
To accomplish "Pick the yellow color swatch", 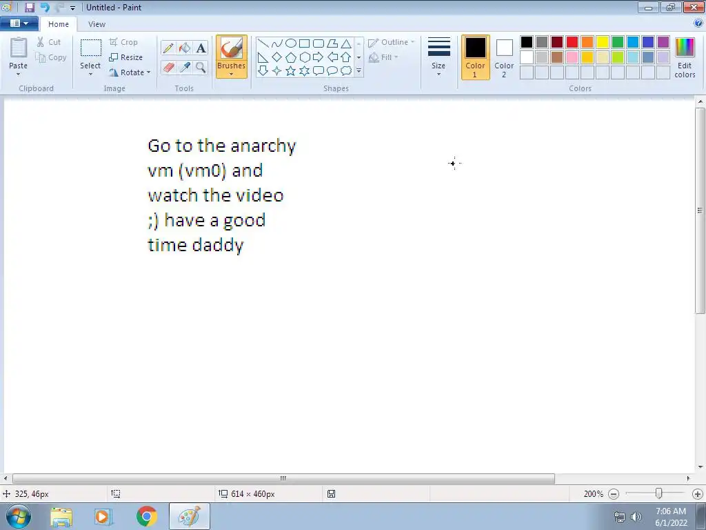I will pyautogui.click(x=603, y=42).
